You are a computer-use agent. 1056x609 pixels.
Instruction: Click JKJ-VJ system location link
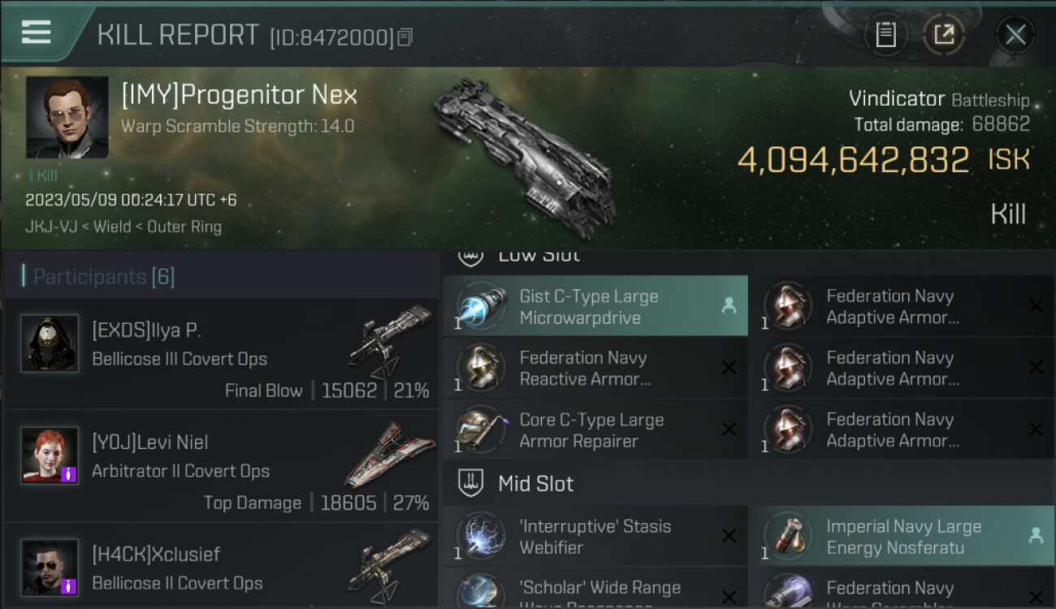51,227
